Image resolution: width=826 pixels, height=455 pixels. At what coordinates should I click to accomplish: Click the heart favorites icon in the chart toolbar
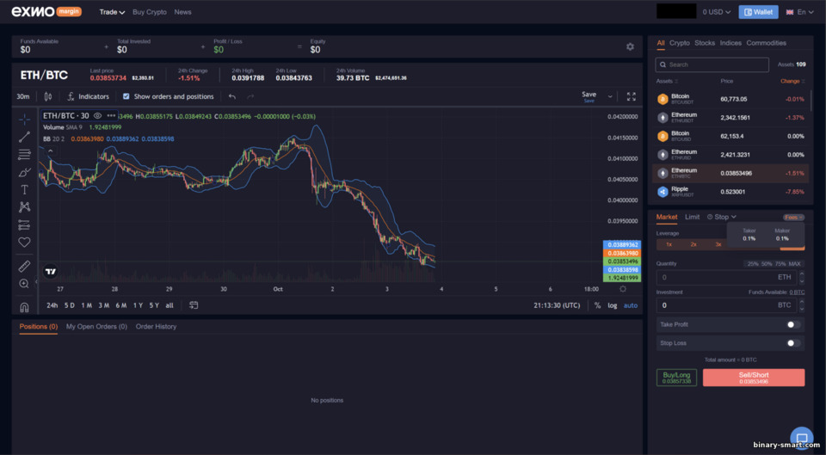pyautogui.click(x=24, y=243)
